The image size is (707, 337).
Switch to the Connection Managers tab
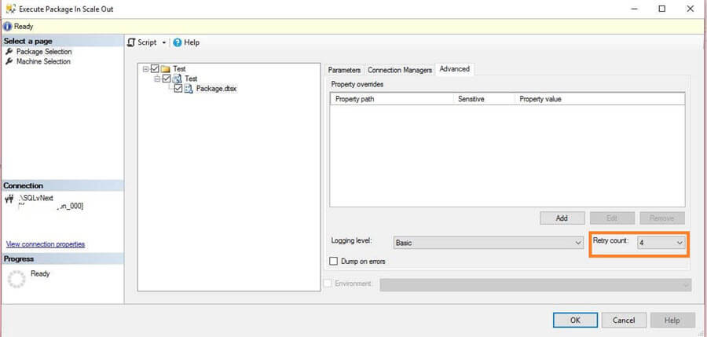(400, 70)
